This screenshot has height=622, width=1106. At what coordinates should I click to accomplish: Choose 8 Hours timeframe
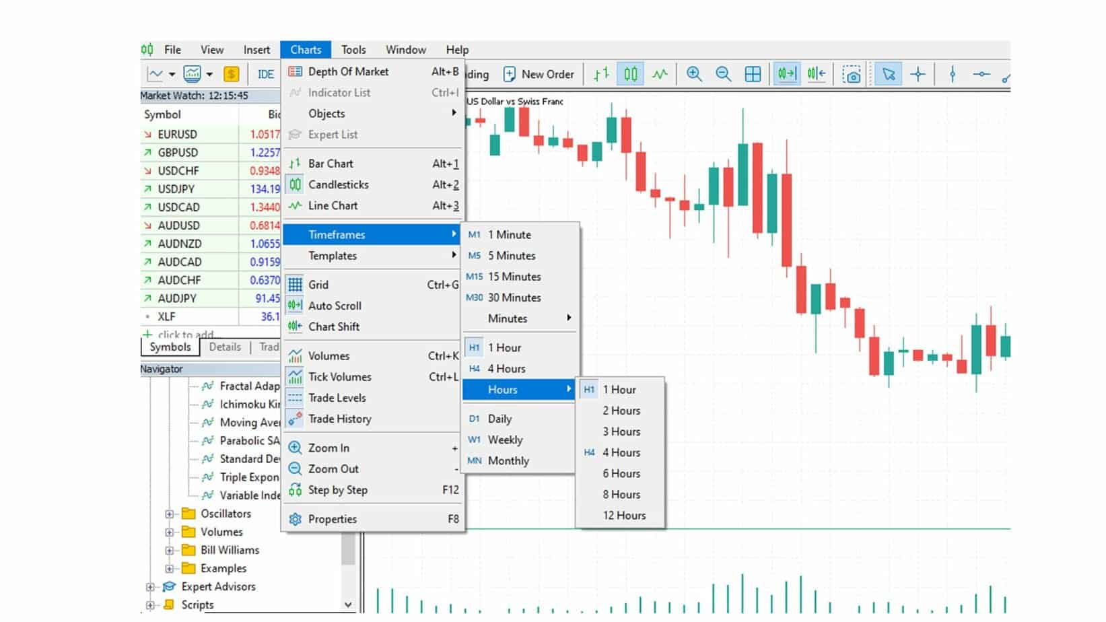click(621, 494)
